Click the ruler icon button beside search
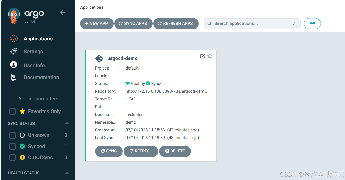345x180 pixels. (x=312, y=23)
